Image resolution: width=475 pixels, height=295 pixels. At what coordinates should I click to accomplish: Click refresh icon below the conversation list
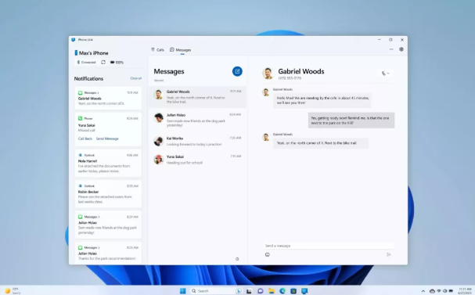point(237,259)
